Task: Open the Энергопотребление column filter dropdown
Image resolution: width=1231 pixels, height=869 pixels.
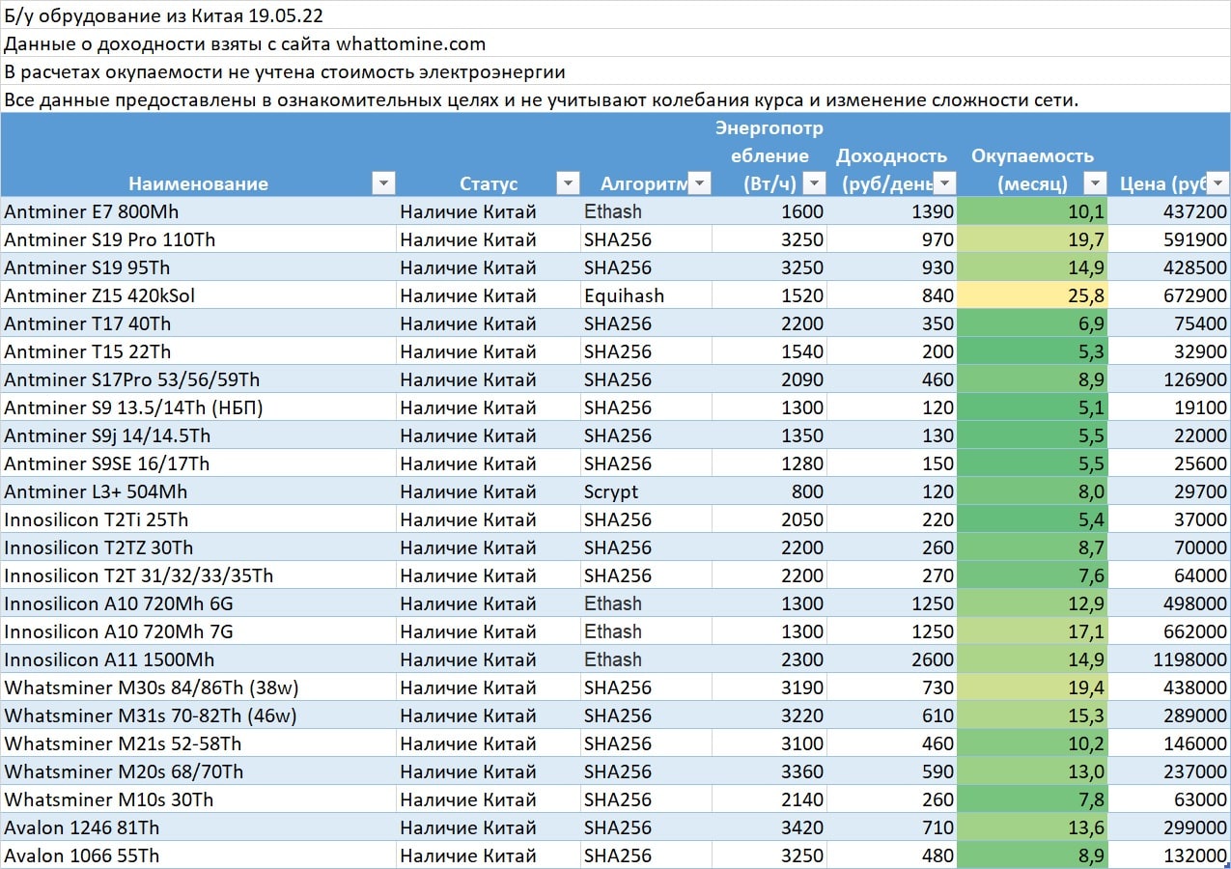Action: [x=815, y=183]
